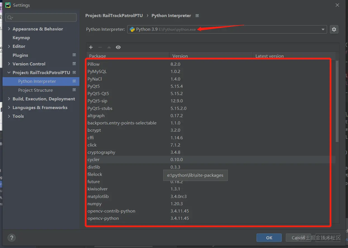Click project-level icon beside Project: RailTrackPatrolPTU
This screenshot has height=248, width=348.
[74, 72]
